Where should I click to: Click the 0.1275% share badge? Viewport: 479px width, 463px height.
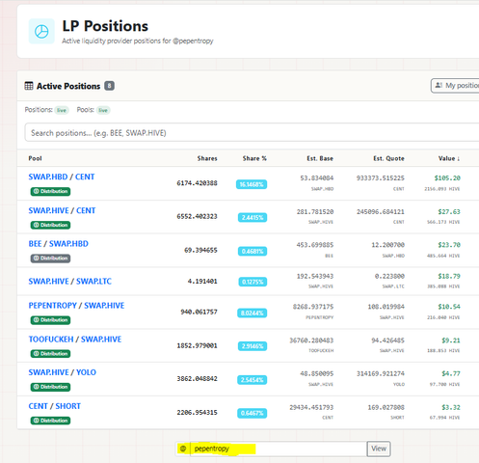[x=253, y=282]
